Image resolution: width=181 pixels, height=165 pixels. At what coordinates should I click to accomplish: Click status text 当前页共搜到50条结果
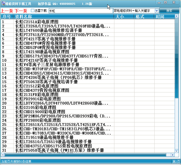pyautogui.click(x=16, y=161)
